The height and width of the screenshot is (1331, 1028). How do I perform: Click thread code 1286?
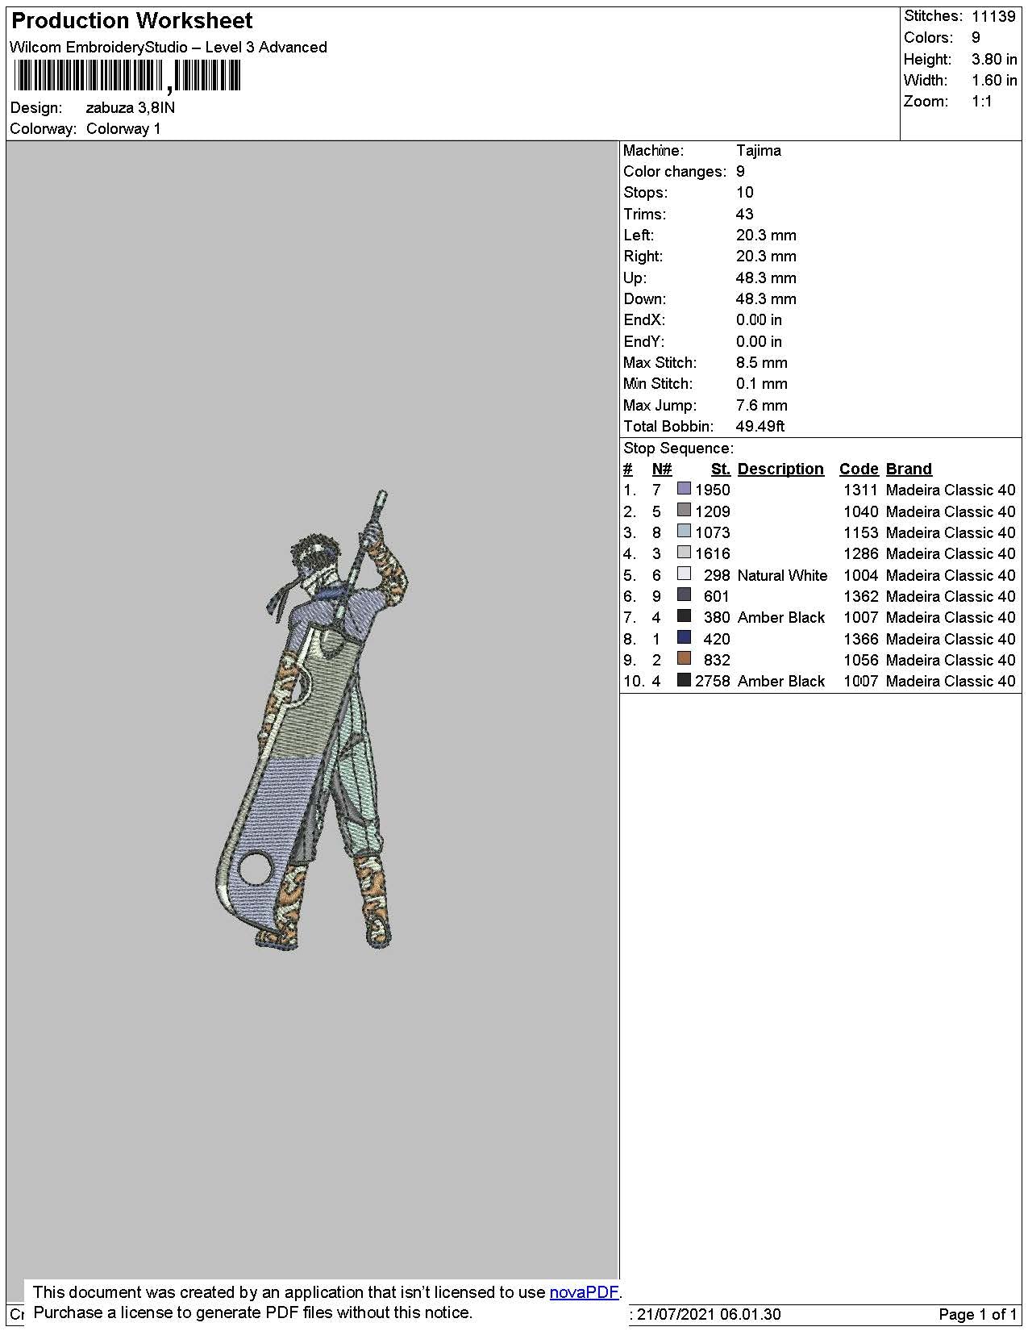coord(861,553)
